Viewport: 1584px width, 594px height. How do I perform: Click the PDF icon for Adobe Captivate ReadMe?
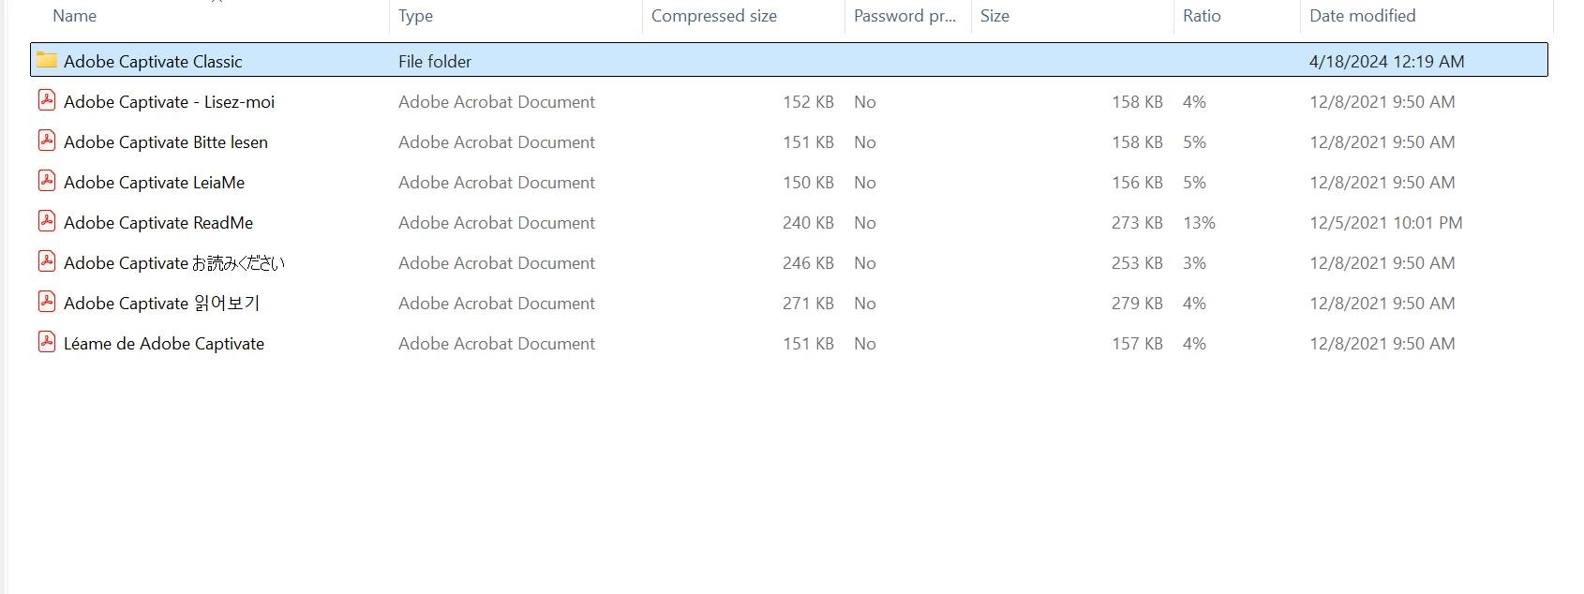point(47,221)
